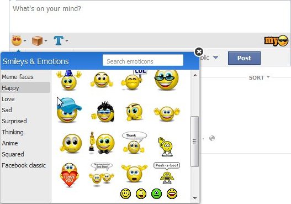
Task: Choose the 'I LOVE YOU' heart smiley
Action: (x=69, y=175)
